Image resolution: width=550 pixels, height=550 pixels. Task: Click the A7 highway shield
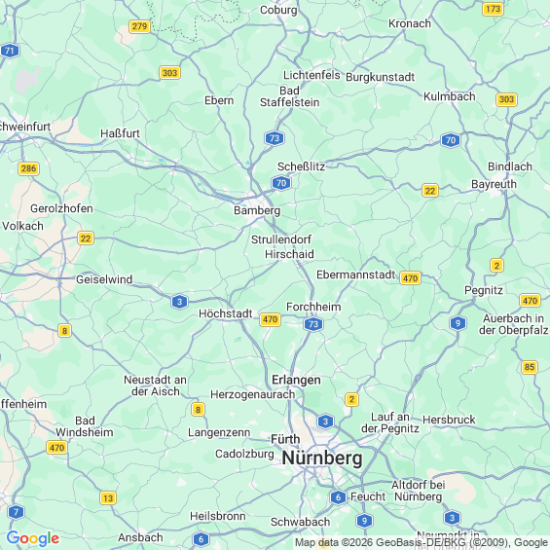click(x=16, y=512)
